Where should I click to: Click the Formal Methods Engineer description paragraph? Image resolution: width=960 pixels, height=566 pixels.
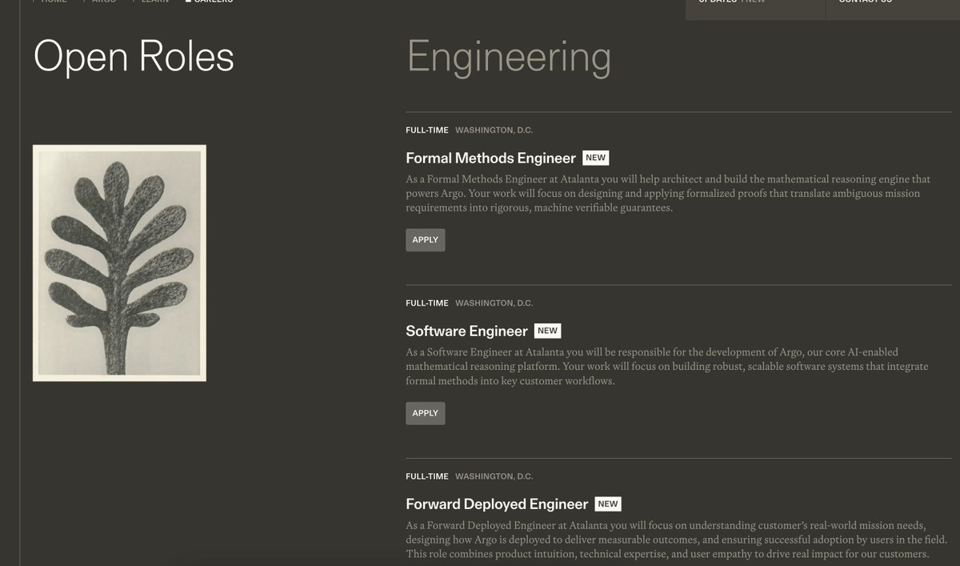tap(668, 194)
